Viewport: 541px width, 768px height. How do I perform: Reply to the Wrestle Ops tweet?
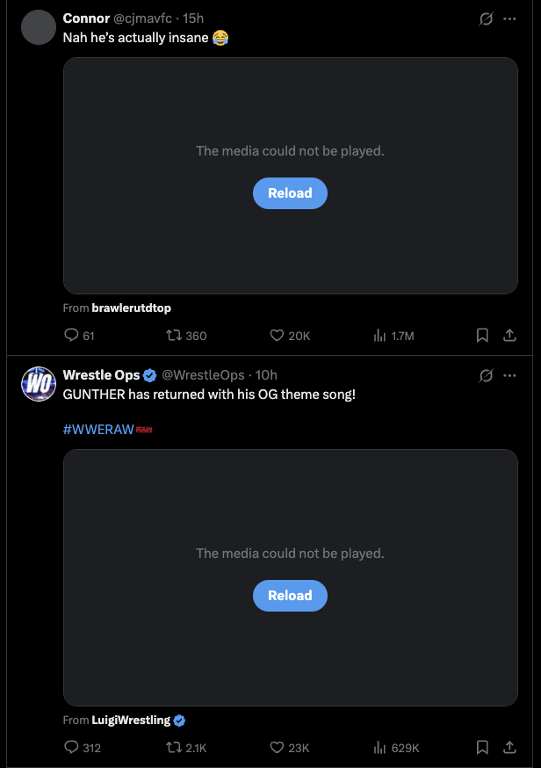coord(72,748)
